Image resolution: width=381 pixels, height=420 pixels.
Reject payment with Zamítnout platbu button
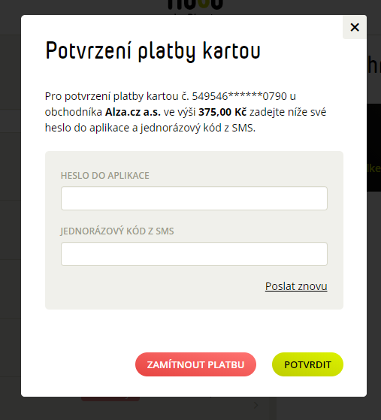point(195,364)
